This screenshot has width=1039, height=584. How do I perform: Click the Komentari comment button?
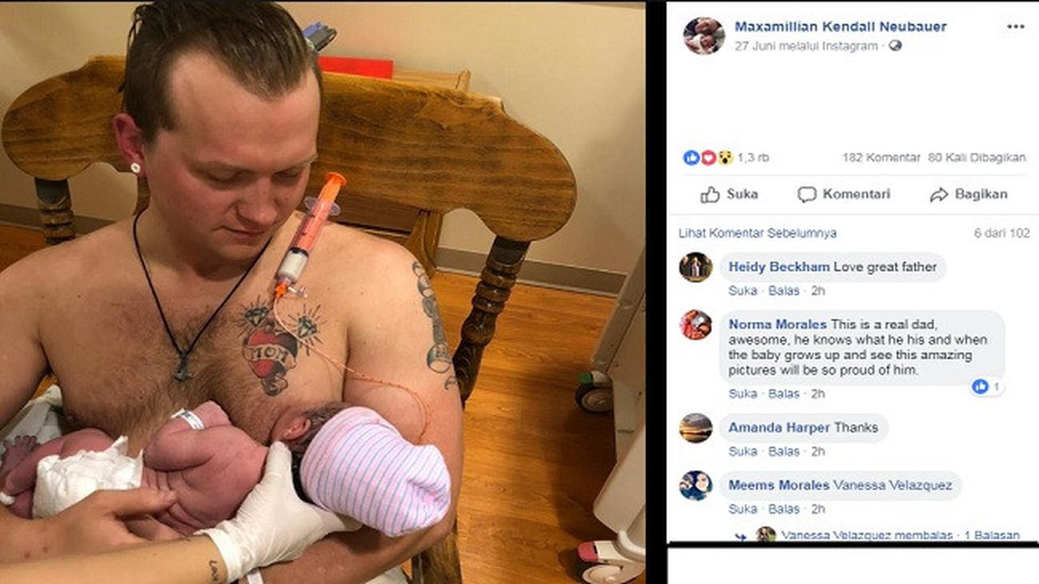tap(843, 194)
